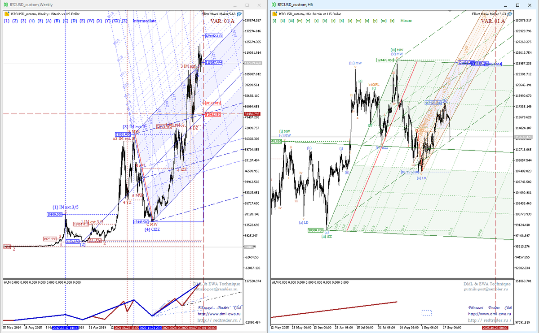Select wave label (3) in Weekly chart toolbar
Screen dimensions: 539x333
(23, 21)
